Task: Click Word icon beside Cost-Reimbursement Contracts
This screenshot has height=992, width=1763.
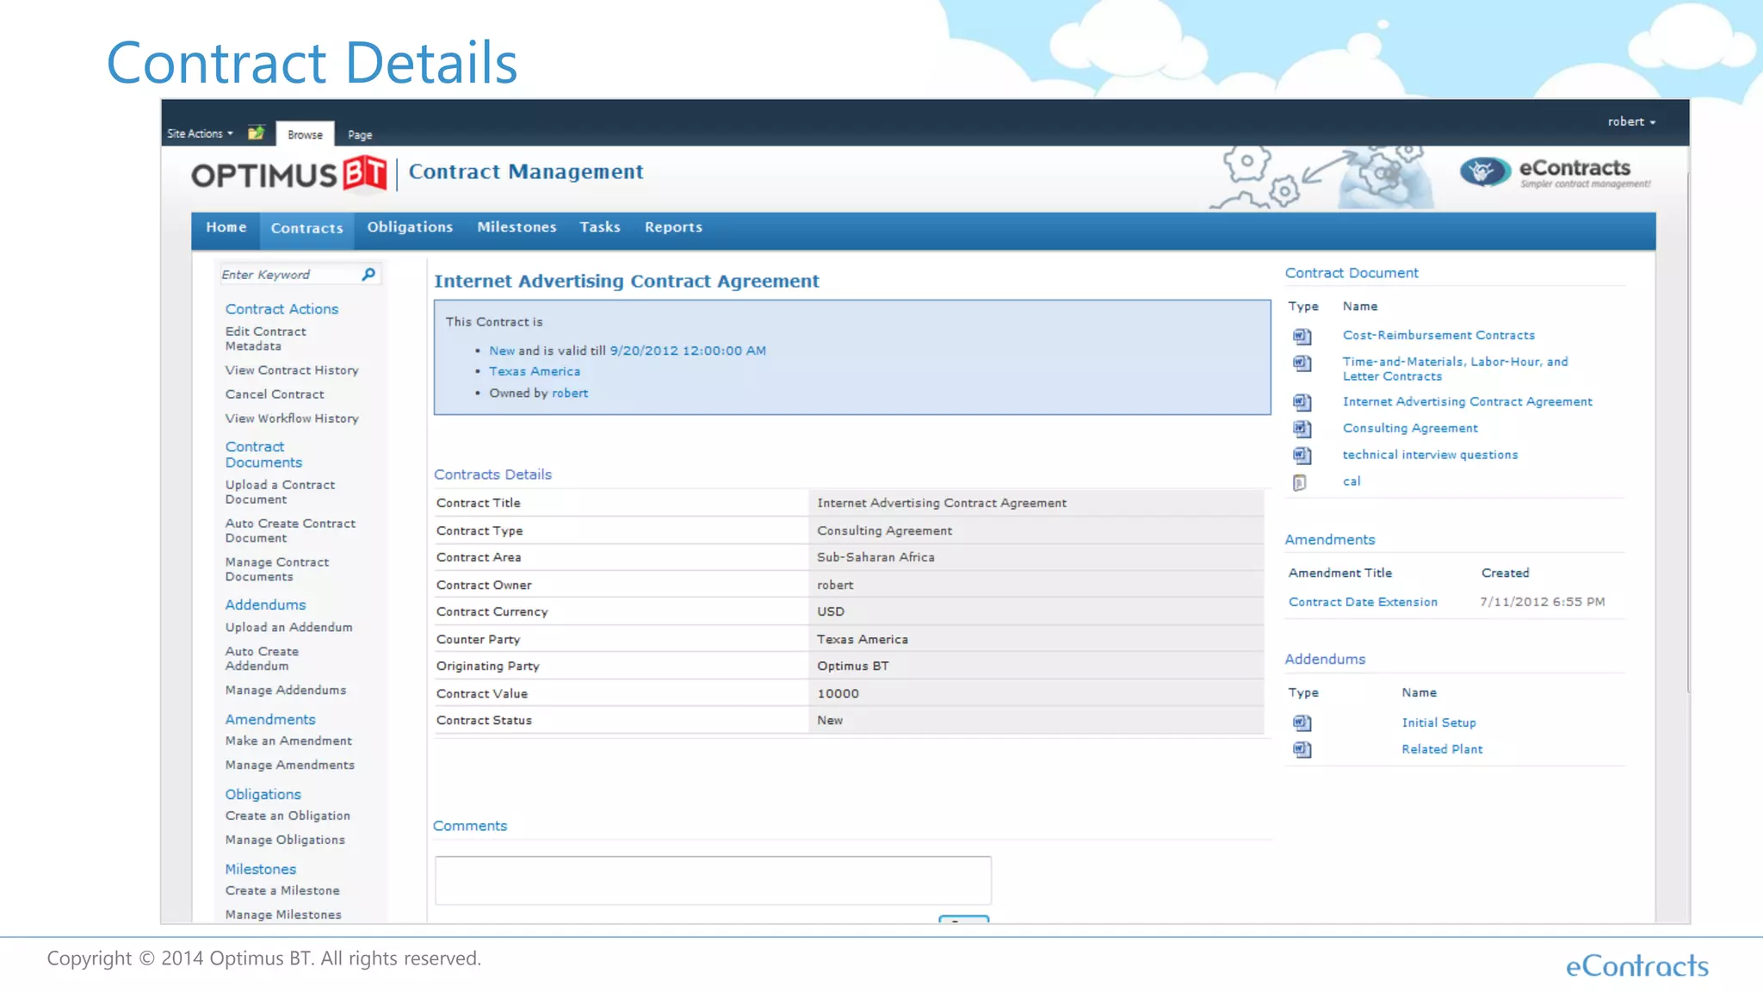Action: click(1302, 336)
